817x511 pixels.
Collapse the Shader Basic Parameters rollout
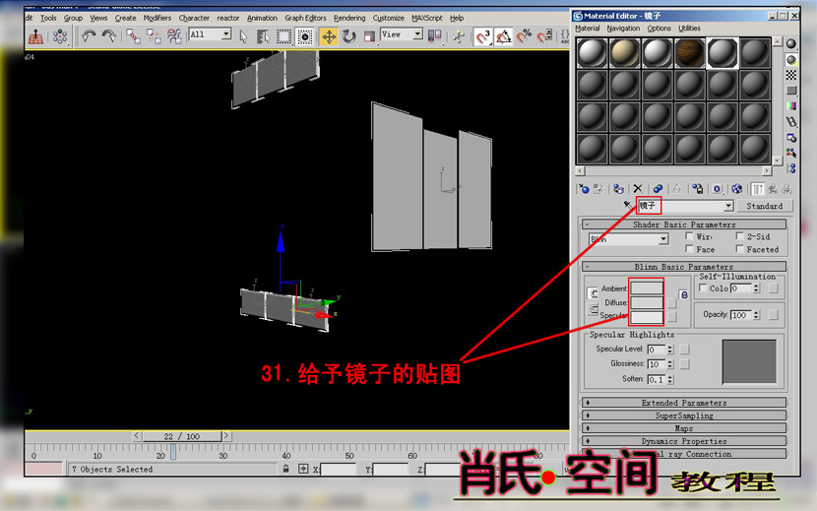pos(683,224)
